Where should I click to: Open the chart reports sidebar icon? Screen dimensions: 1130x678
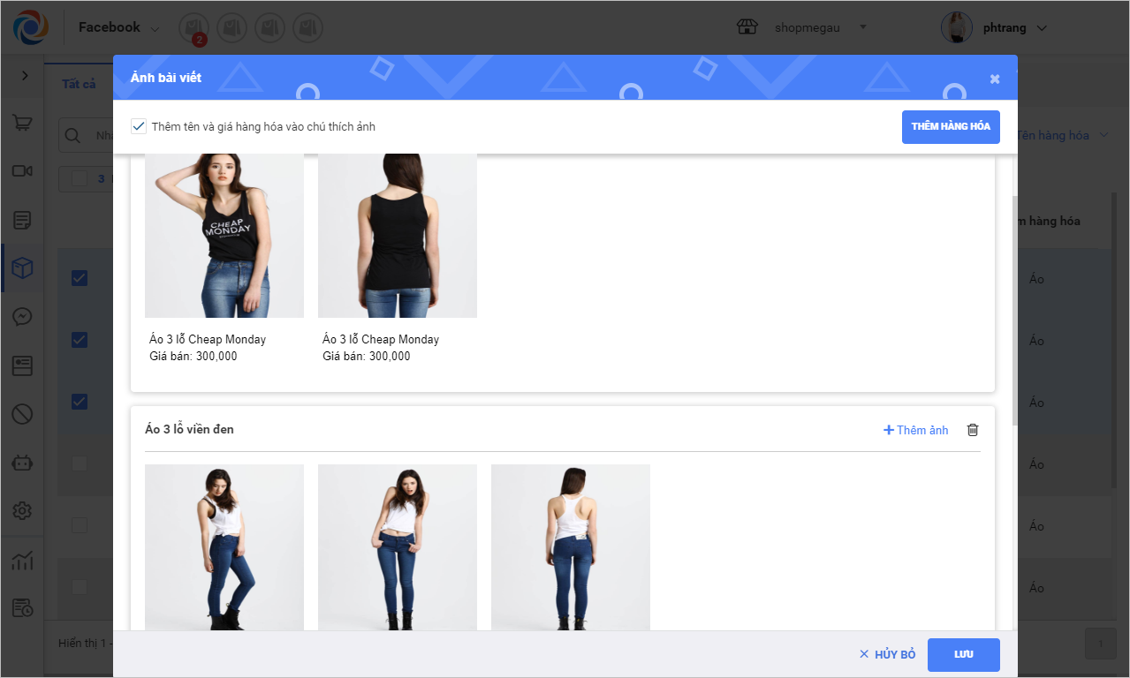coord(22,560)
